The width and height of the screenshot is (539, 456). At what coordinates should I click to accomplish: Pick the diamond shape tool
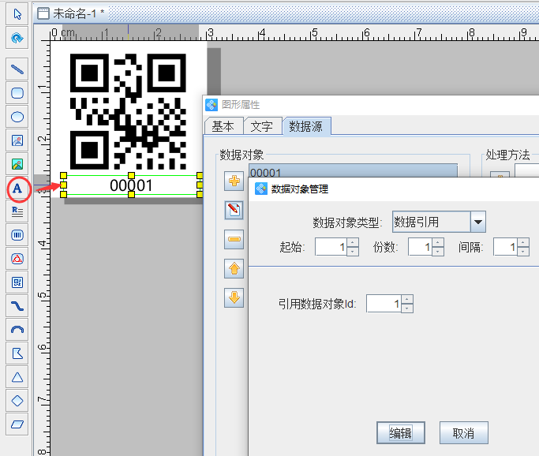click(x=17, y=401)
